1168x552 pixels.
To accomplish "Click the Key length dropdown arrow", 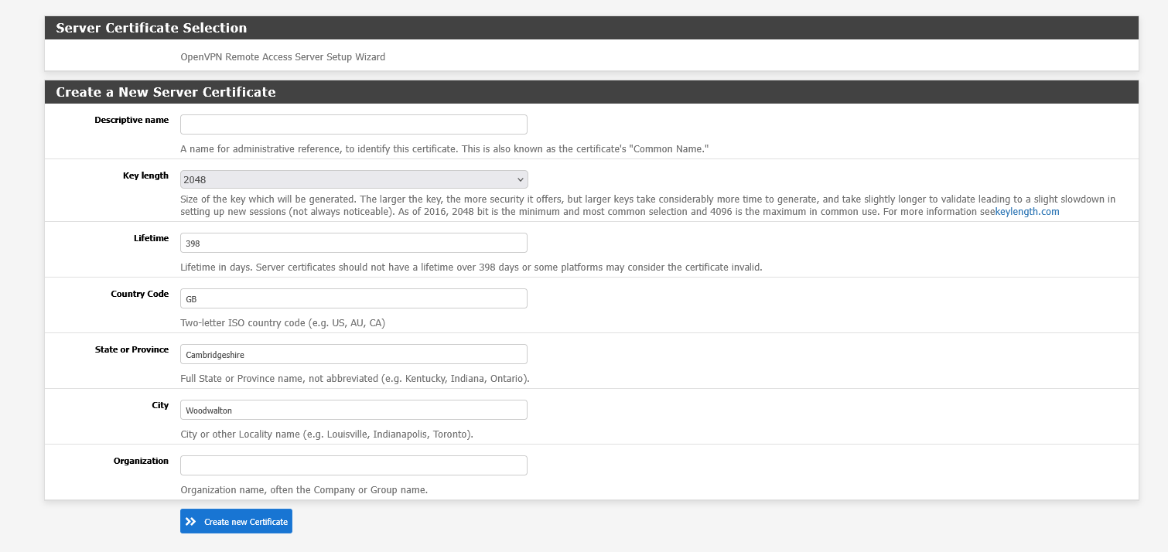I will pyautogui.click(x=521, y=179).
